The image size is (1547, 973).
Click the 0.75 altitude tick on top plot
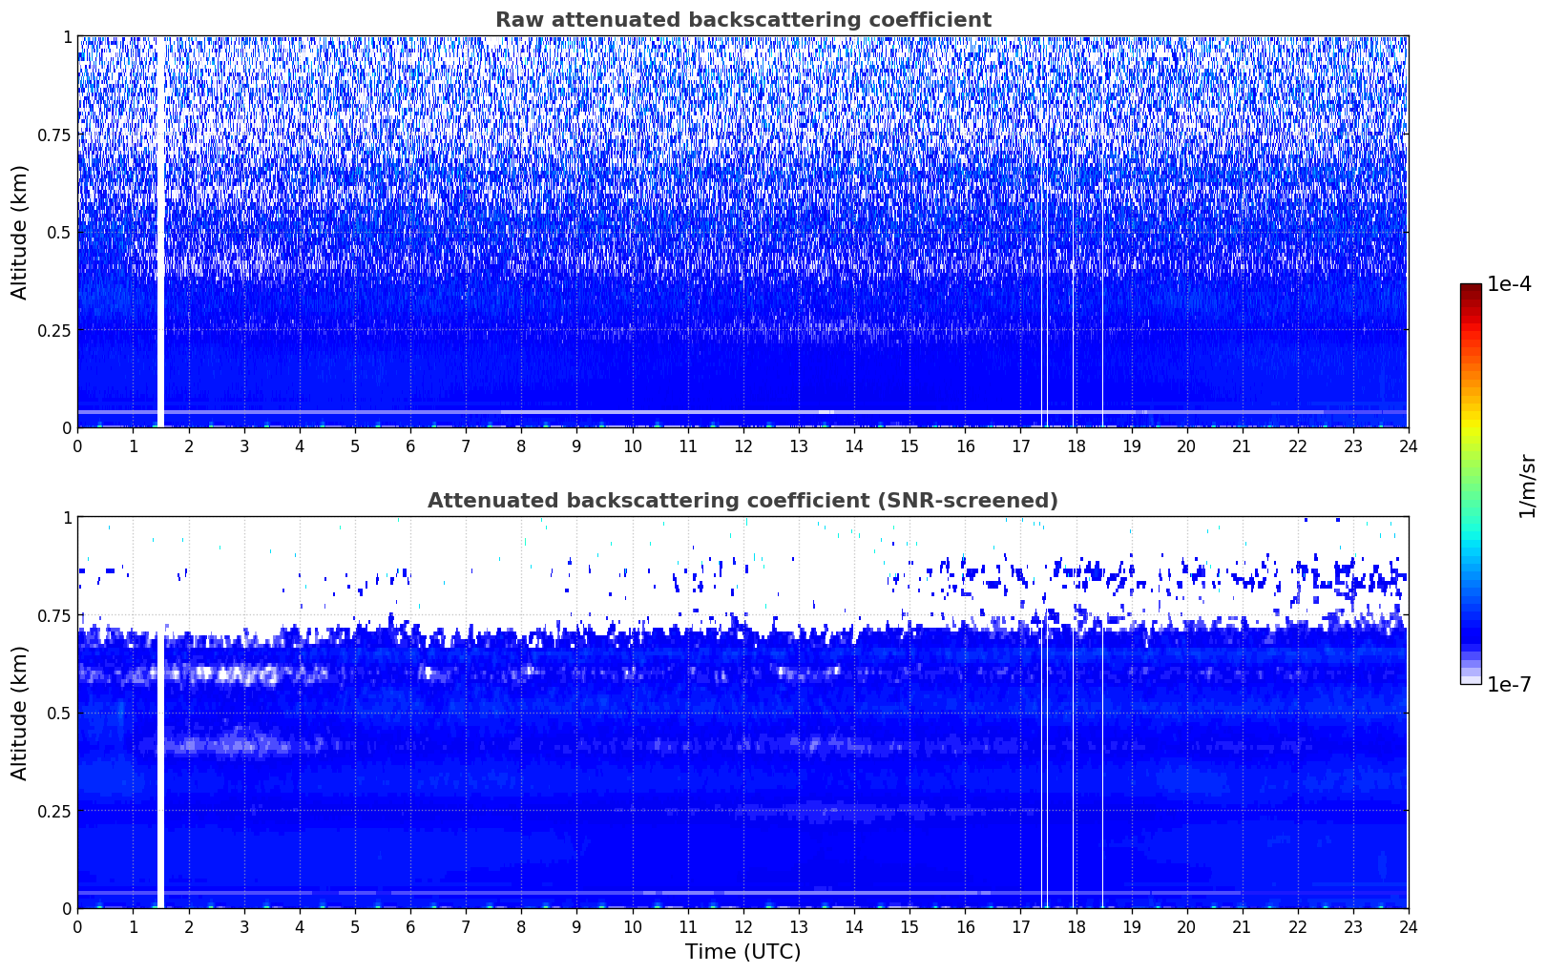coord(54,135)
